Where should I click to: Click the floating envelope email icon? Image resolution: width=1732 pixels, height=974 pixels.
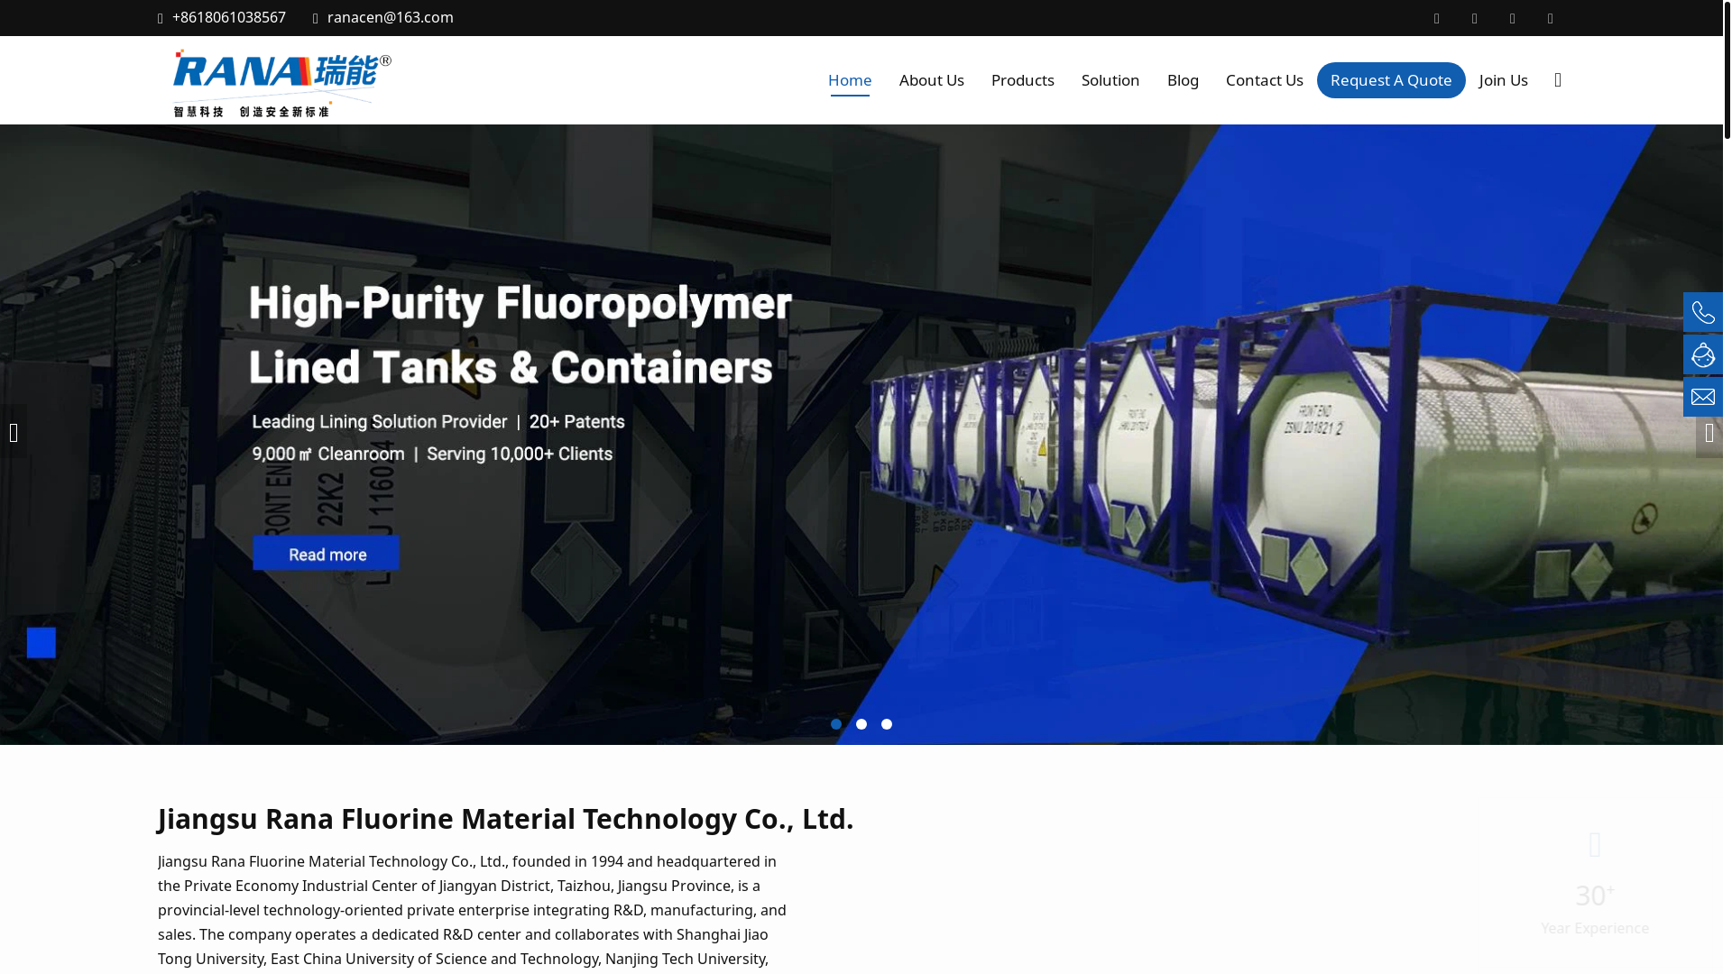[x=1702, y=397]
